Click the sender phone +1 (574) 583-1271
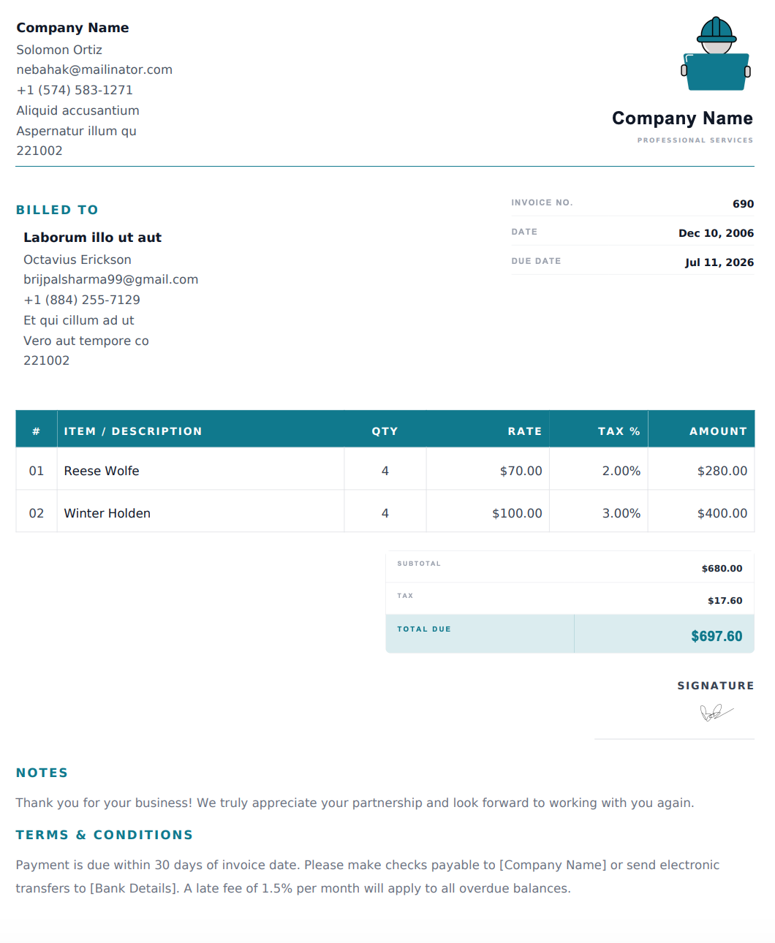Screen dimensions: 775x943 [75, 90]
